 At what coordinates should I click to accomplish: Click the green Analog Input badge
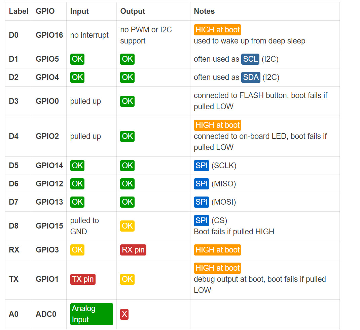tap(92, 314)
